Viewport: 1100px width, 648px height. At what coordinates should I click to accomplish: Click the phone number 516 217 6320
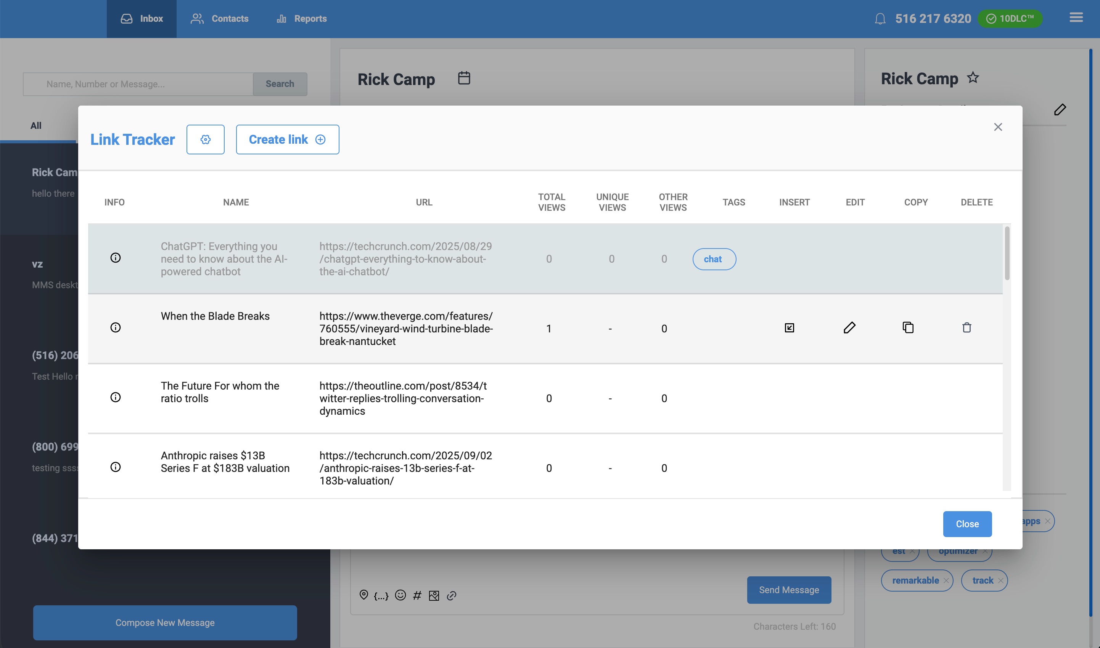coord(933,19)
